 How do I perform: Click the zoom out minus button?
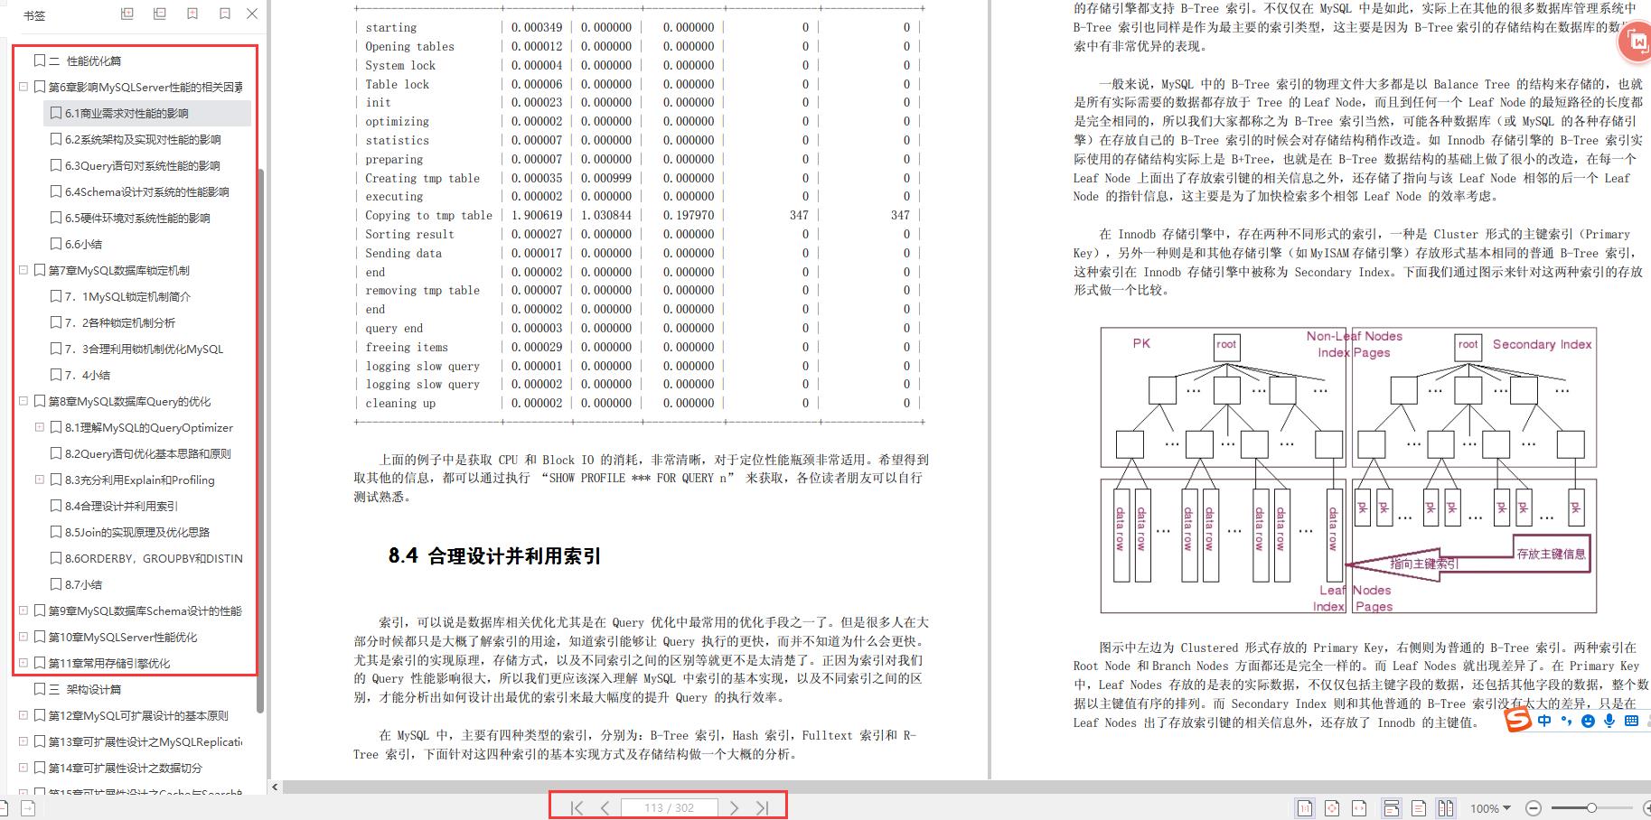click(1533, 808)
